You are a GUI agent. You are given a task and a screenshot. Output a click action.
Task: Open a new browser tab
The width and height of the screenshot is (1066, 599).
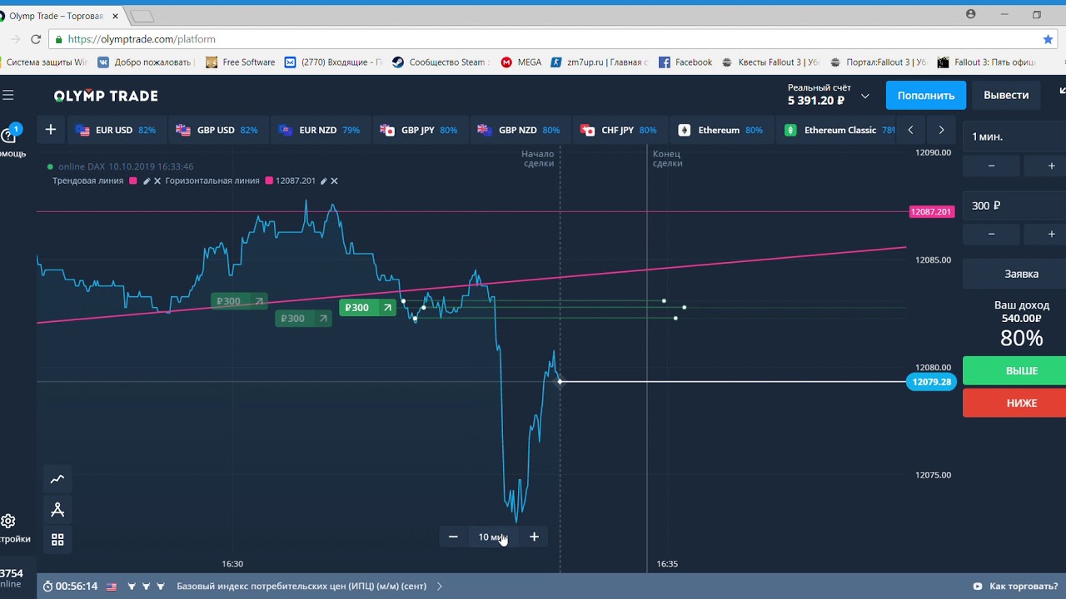[142, 16]
